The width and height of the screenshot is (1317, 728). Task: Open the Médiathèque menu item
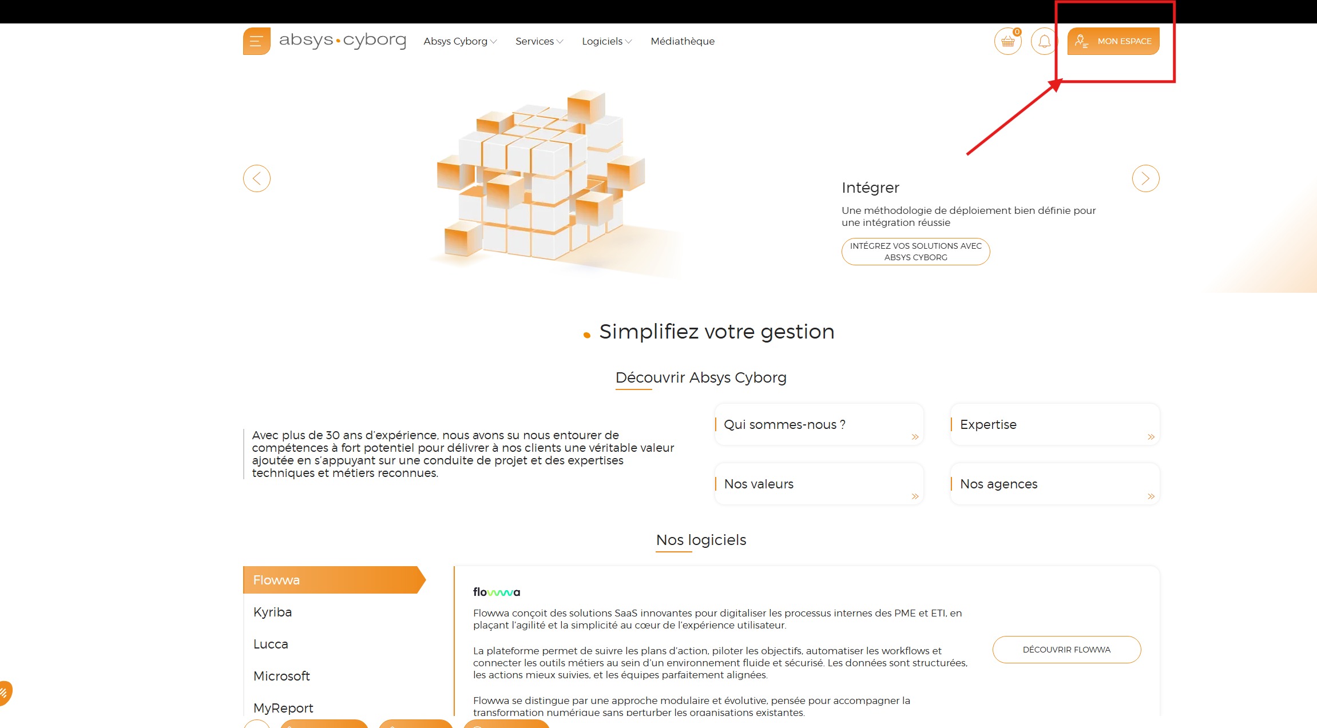click(x=683, y=41)
